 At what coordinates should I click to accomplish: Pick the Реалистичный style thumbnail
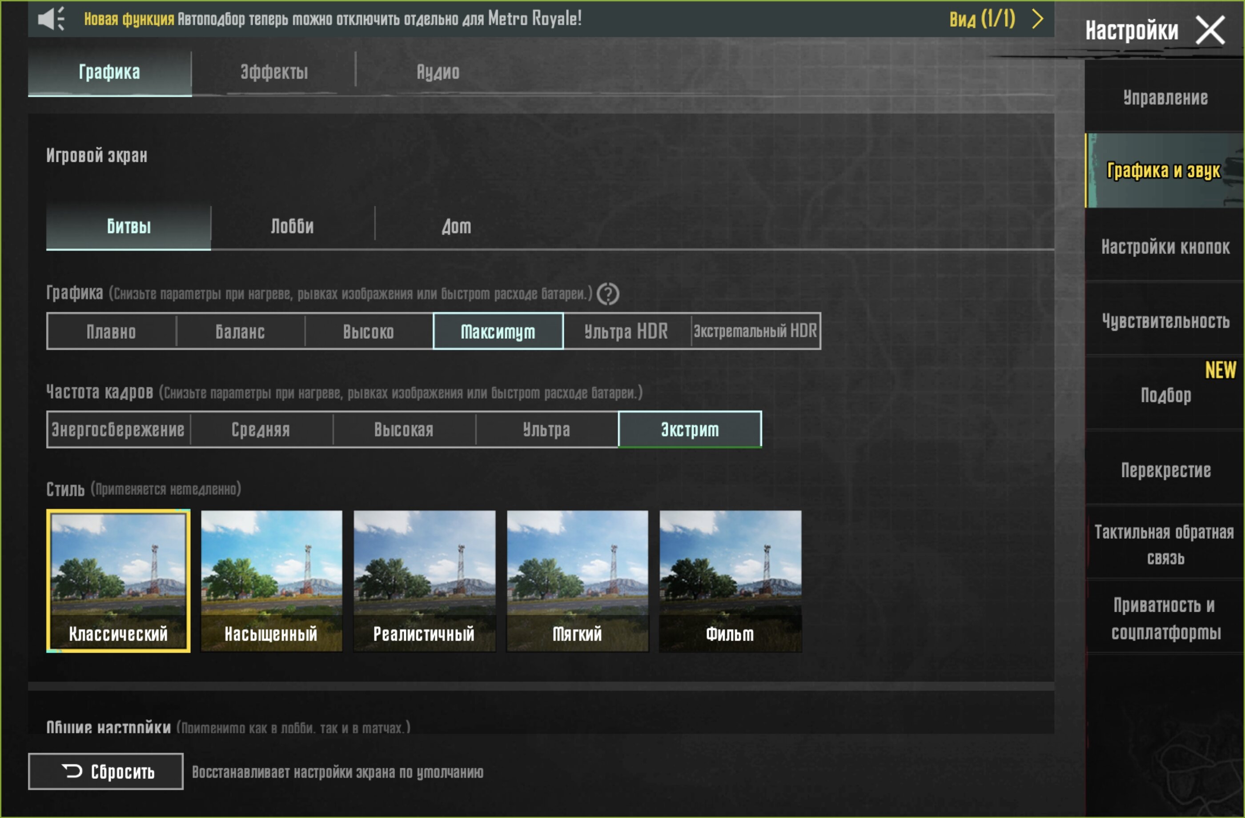pos(424,581)
